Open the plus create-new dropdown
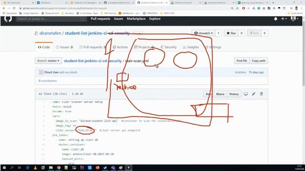 click(284, 19)
